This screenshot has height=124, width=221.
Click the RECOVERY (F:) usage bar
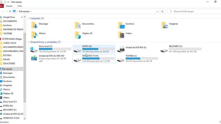(x=185, y=49)
